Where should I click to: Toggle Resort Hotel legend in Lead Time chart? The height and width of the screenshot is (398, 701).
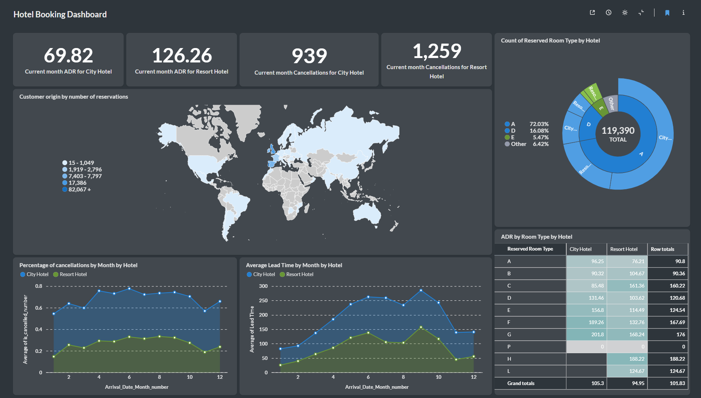(x=296, y=274)
